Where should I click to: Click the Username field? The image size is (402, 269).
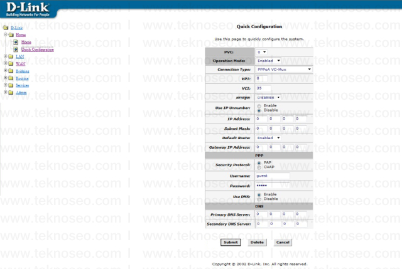[273, 176]
